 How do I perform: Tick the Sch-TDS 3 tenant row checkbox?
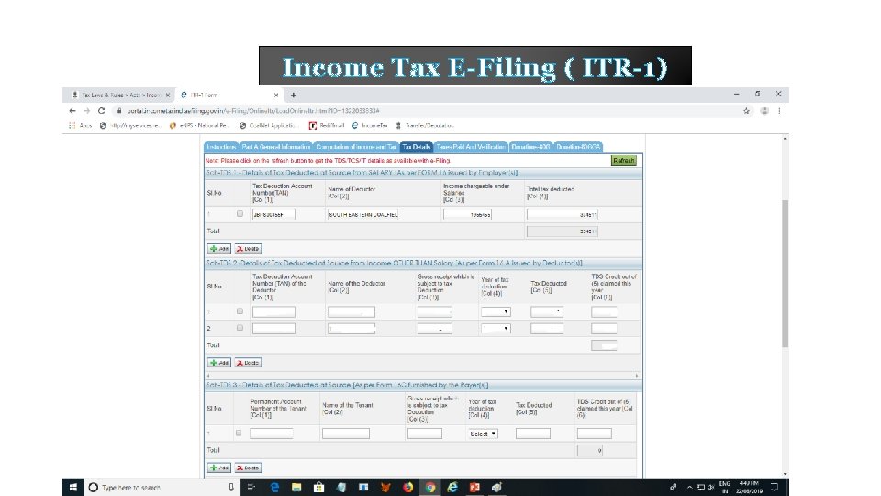pos(239,433)
